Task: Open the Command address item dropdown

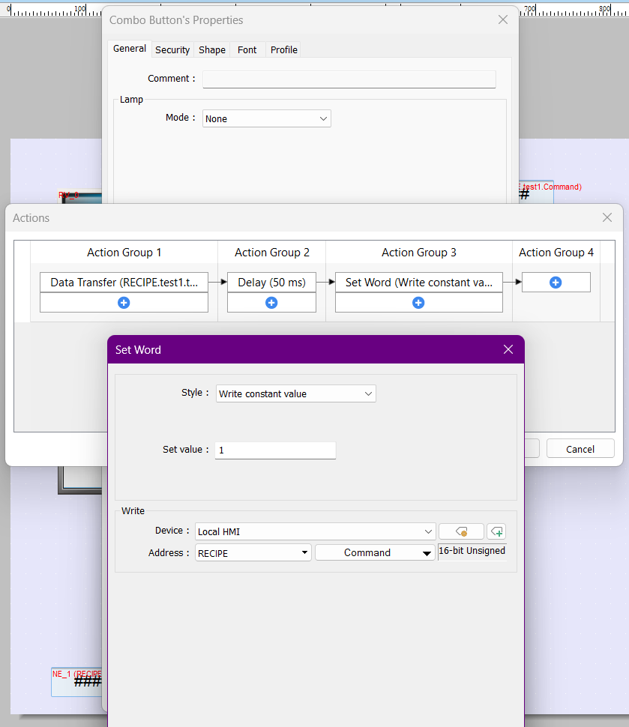Action: (426, 553)
